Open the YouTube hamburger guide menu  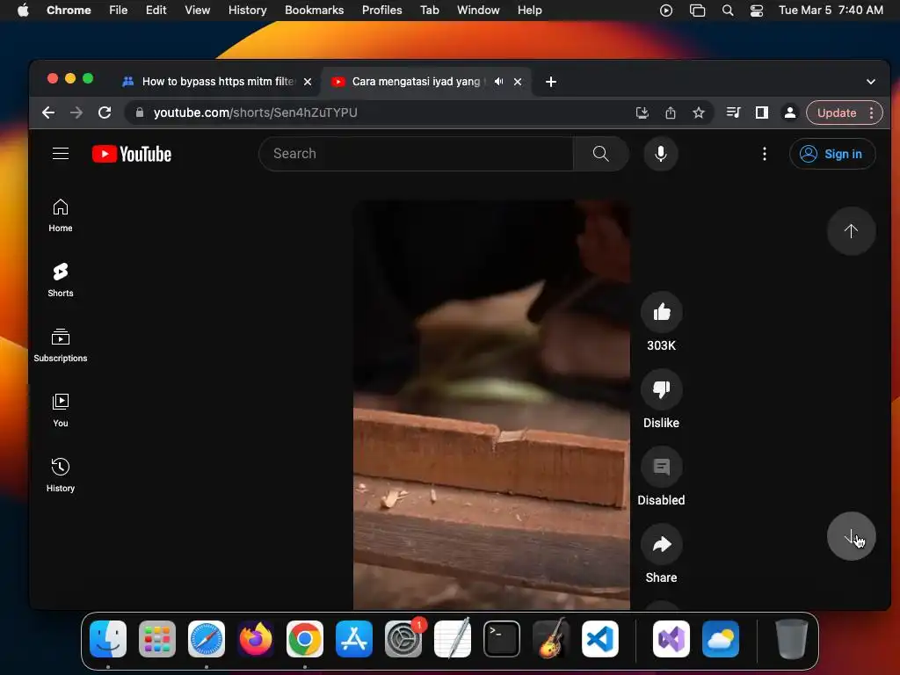(61, 154)
